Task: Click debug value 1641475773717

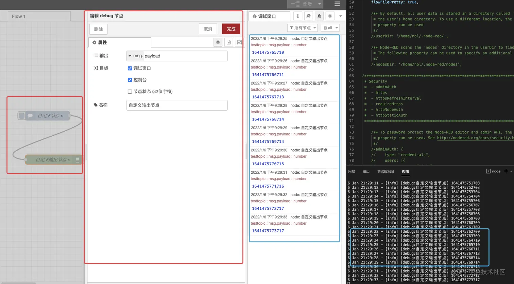Action: tap(268, 231)
